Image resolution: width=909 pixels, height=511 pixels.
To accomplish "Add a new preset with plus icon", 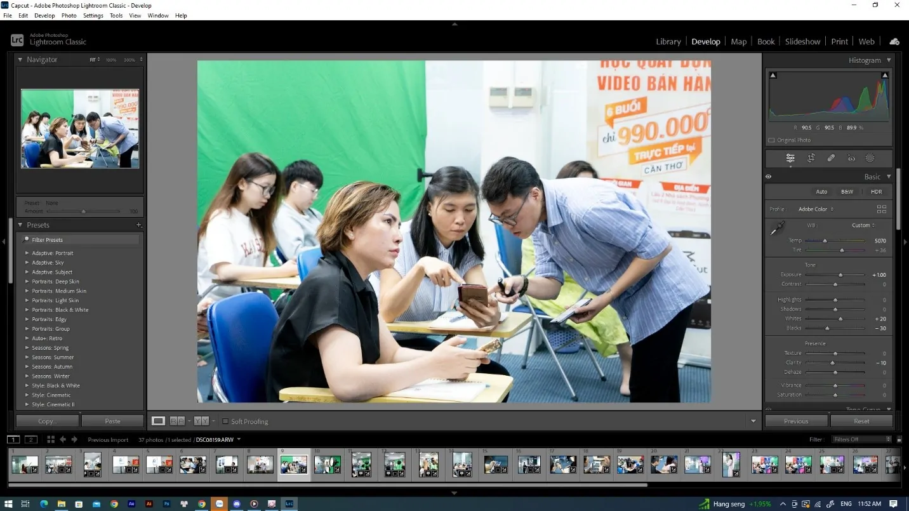I will pyautogui.click(x=139, y=225).
